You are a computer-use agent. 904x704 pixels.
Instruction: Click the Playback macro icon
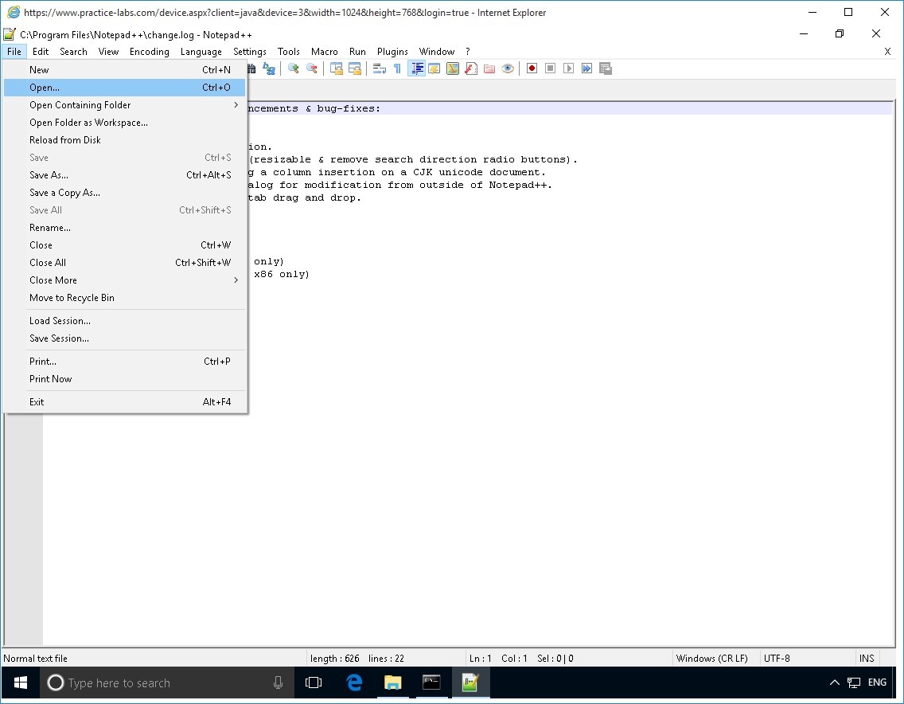click(x=568, y=68)
